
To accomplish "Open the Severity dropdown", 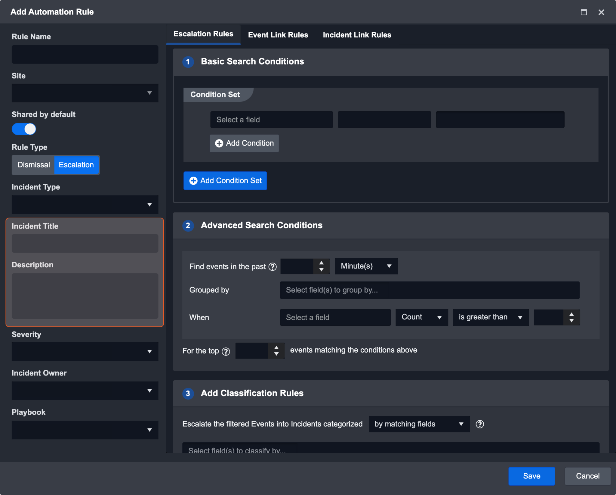I will (x=85, y=351).
